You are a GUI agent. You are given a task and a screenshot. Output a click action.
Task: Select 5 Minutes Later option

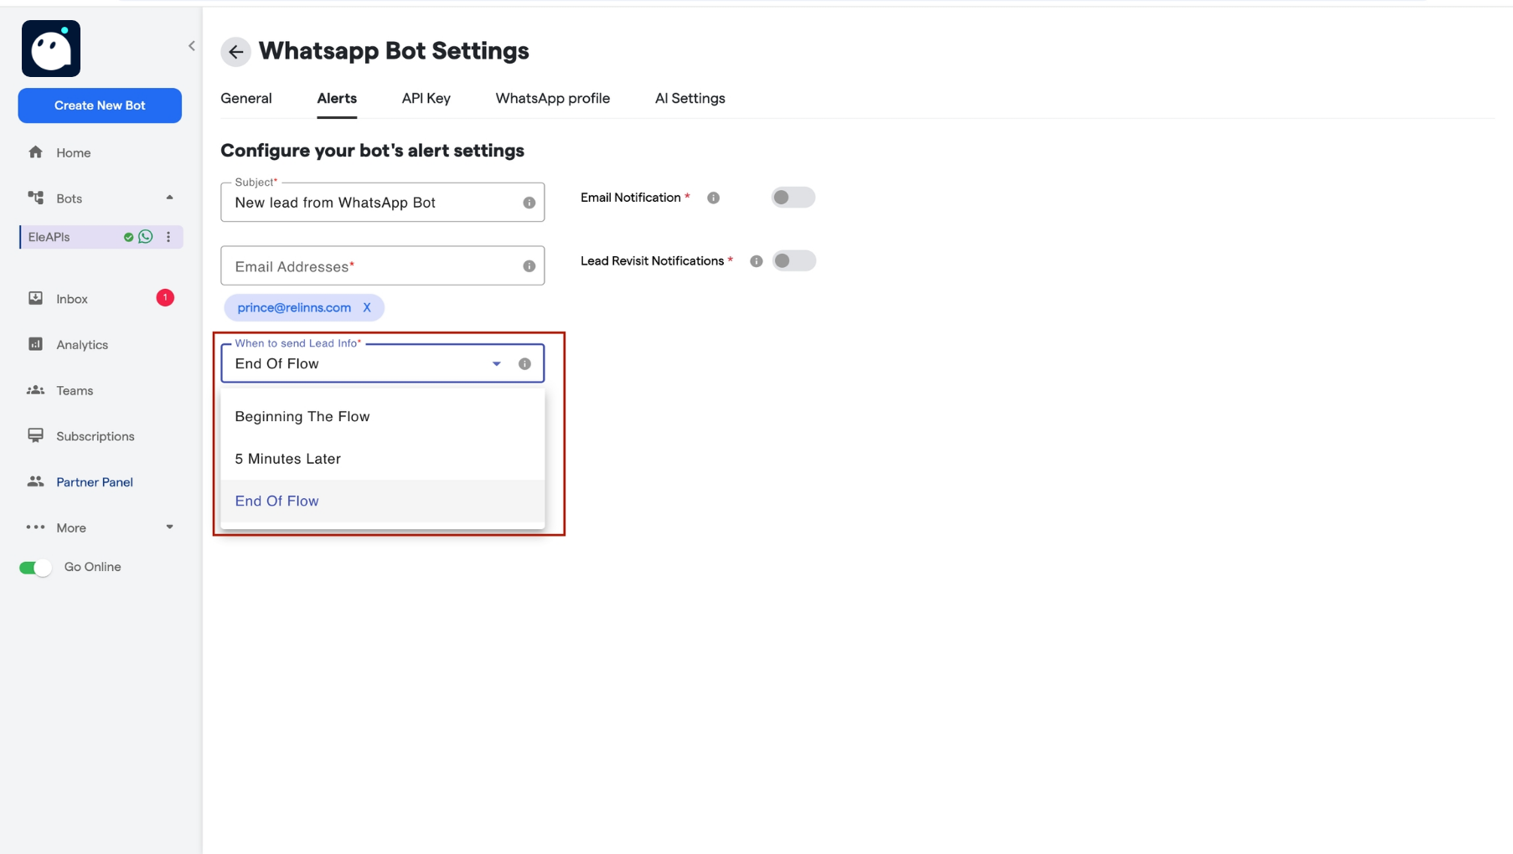click(383, 459)
